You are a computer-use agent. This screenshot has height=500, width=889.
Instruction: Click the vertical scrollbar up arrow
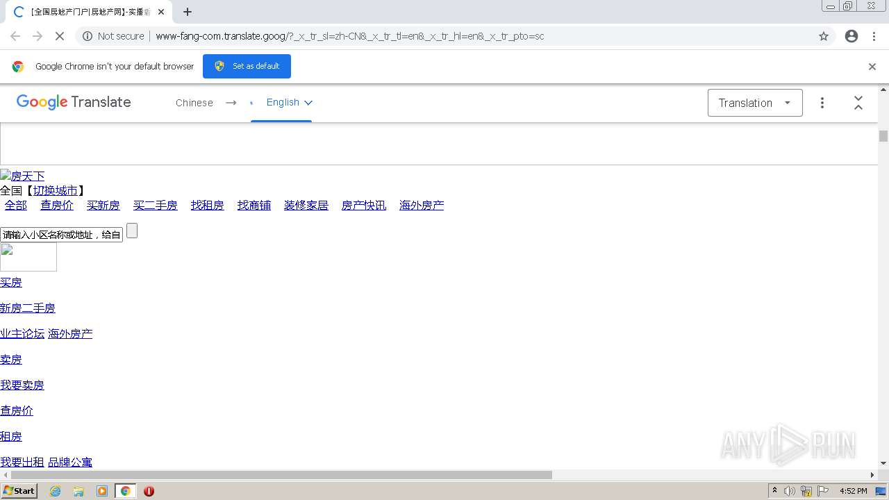883,89
